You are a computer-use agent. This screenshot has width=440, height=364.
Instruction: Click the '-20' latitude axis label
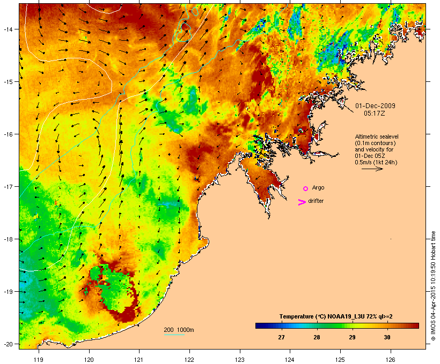(x=8, y=344)
